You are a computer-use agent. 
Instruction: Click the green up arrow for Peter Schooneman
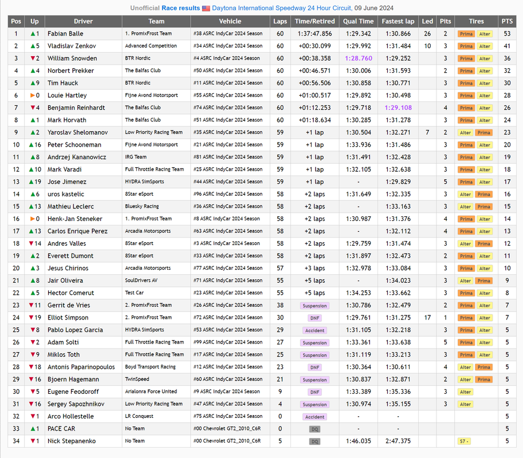pyautogui.click(x=31, y=145)
